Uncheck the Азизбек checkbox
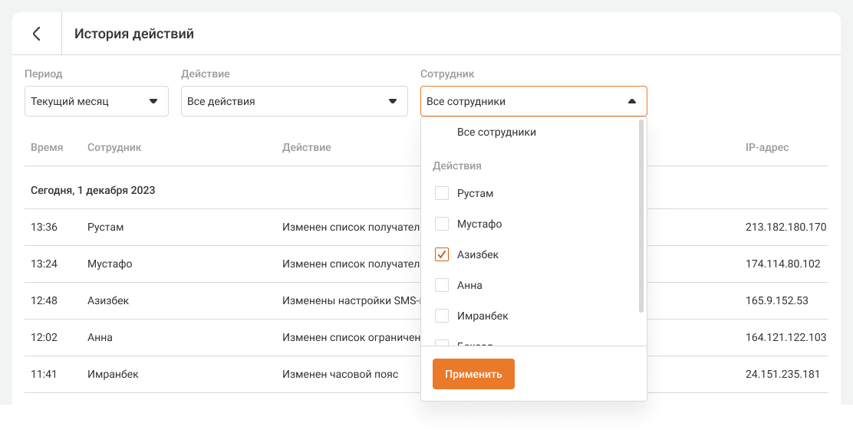 click(x=442, y=254)
